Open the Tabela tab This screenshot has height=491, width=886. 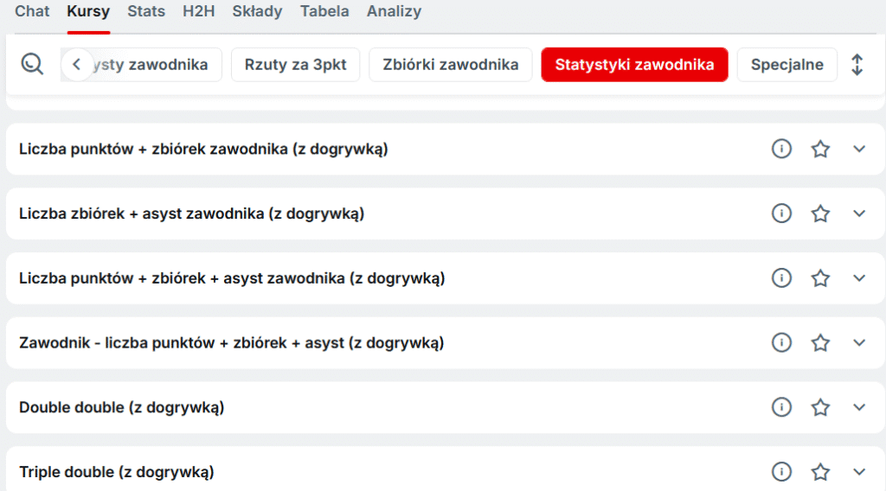click(x=325, y=11)
